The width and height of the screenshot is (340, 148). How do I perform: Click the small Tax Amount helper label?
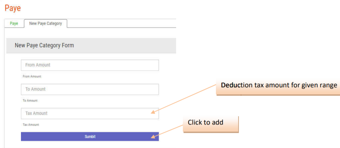[31, 125]
